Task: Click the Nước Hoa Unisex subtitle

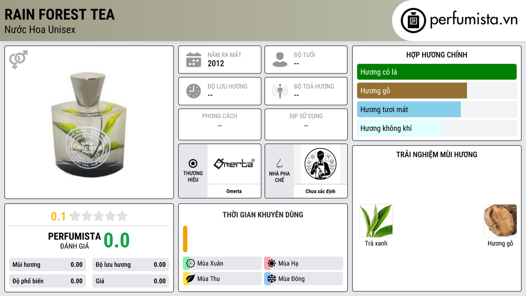Action: (x=40, y=29)
